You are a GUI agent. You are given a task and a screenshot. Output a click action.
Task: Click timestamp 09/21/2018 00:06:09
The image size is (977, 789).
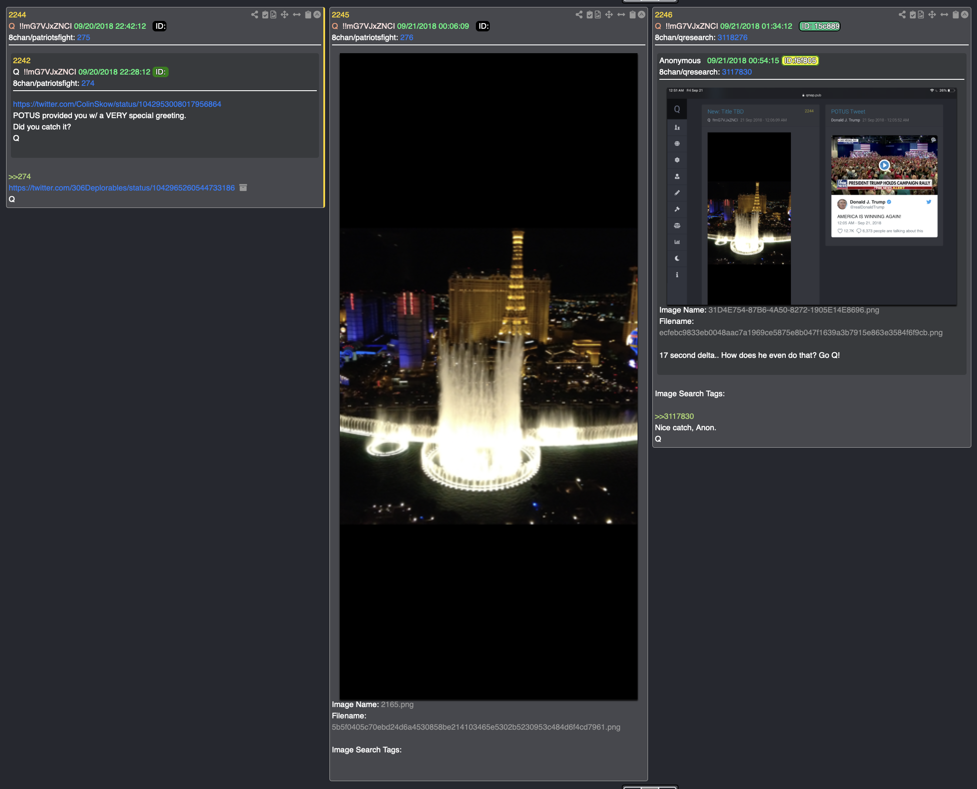pyautogui.click(x=433, y=26)
